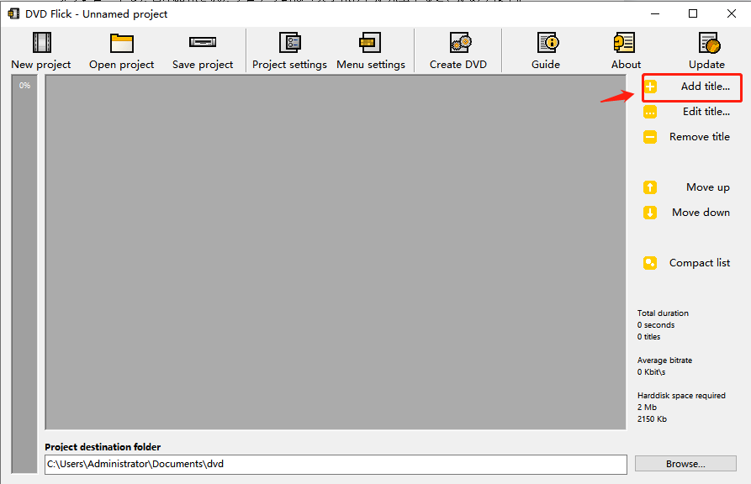The image size is (751, 484).
Task: Click the Total duration text
Action: [663, 313]
